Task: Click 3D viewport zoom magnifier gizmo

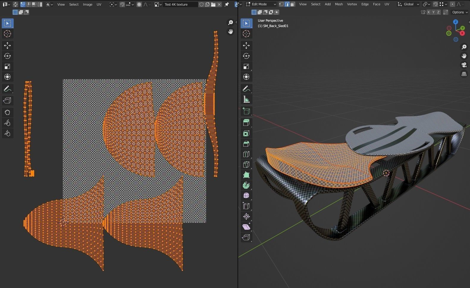Action: pyautogui.click(x=464, y=47)
